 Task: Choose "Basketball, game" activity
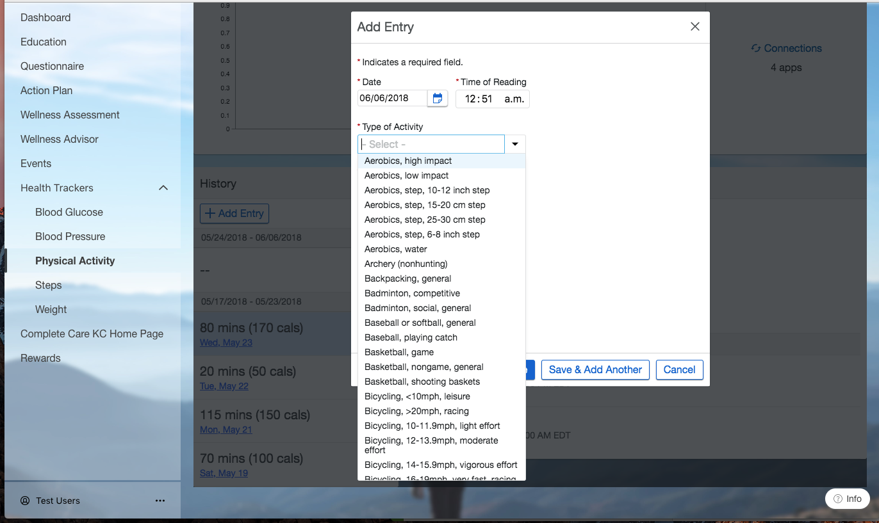(398, 351)
